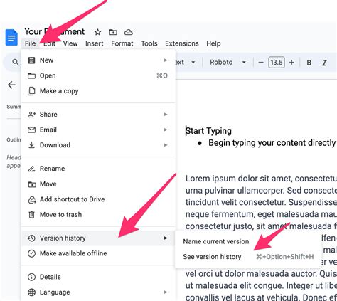Open the paragraph style dropdown arrow

(193, 63)
